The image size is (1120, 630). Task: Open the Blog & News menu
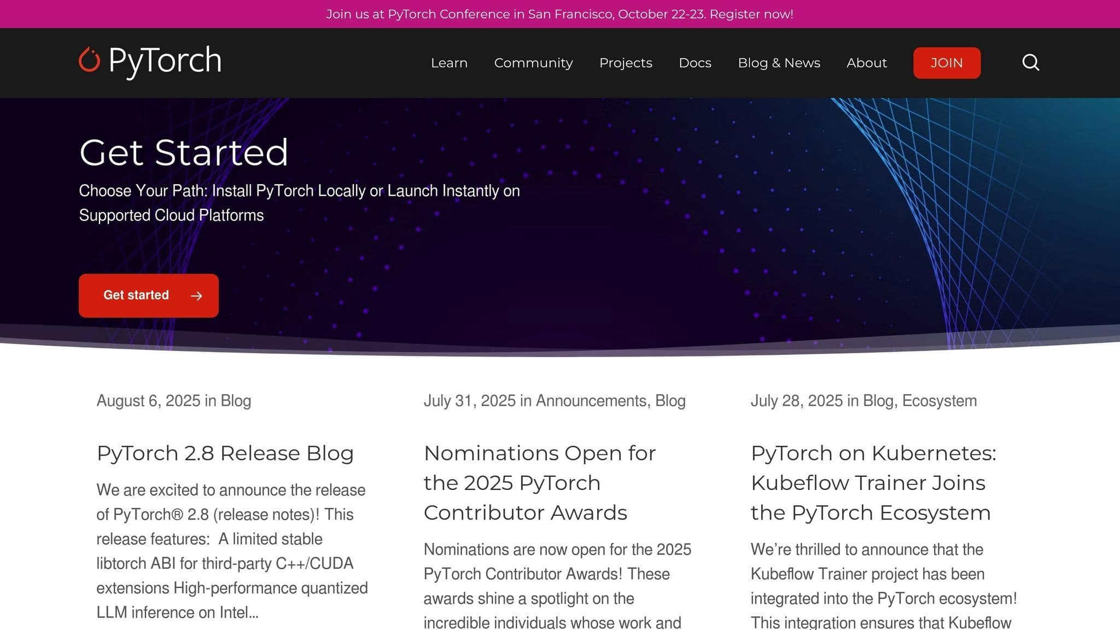pyautogui.click(x=779, y=63)
